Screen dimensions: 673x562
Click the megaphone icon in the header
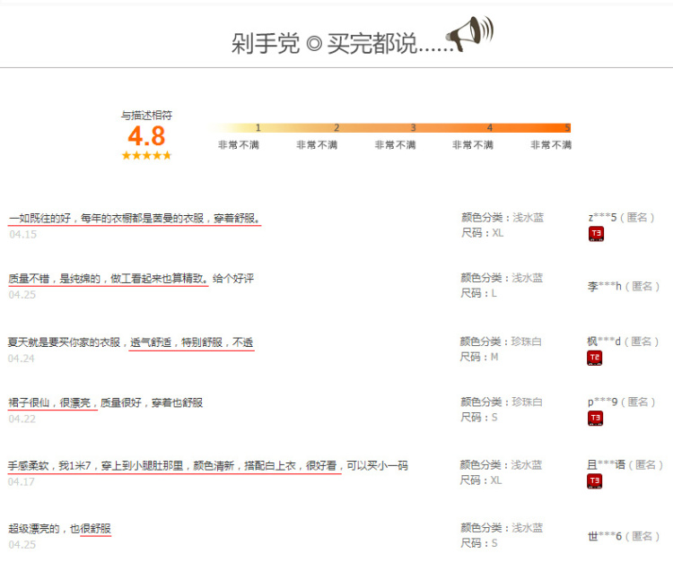(469, 34)
